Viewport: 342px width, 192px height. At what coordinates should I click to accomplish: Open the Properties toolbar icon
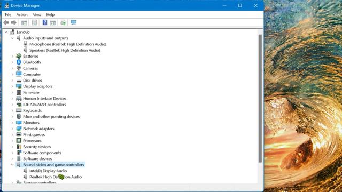[34, 22]
